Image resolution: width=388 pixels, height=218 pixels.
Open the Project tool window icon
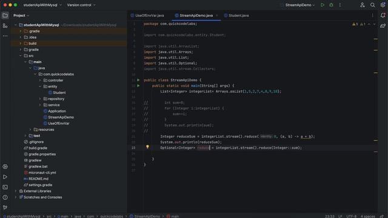pyautogui.click(x=5, y=16)
